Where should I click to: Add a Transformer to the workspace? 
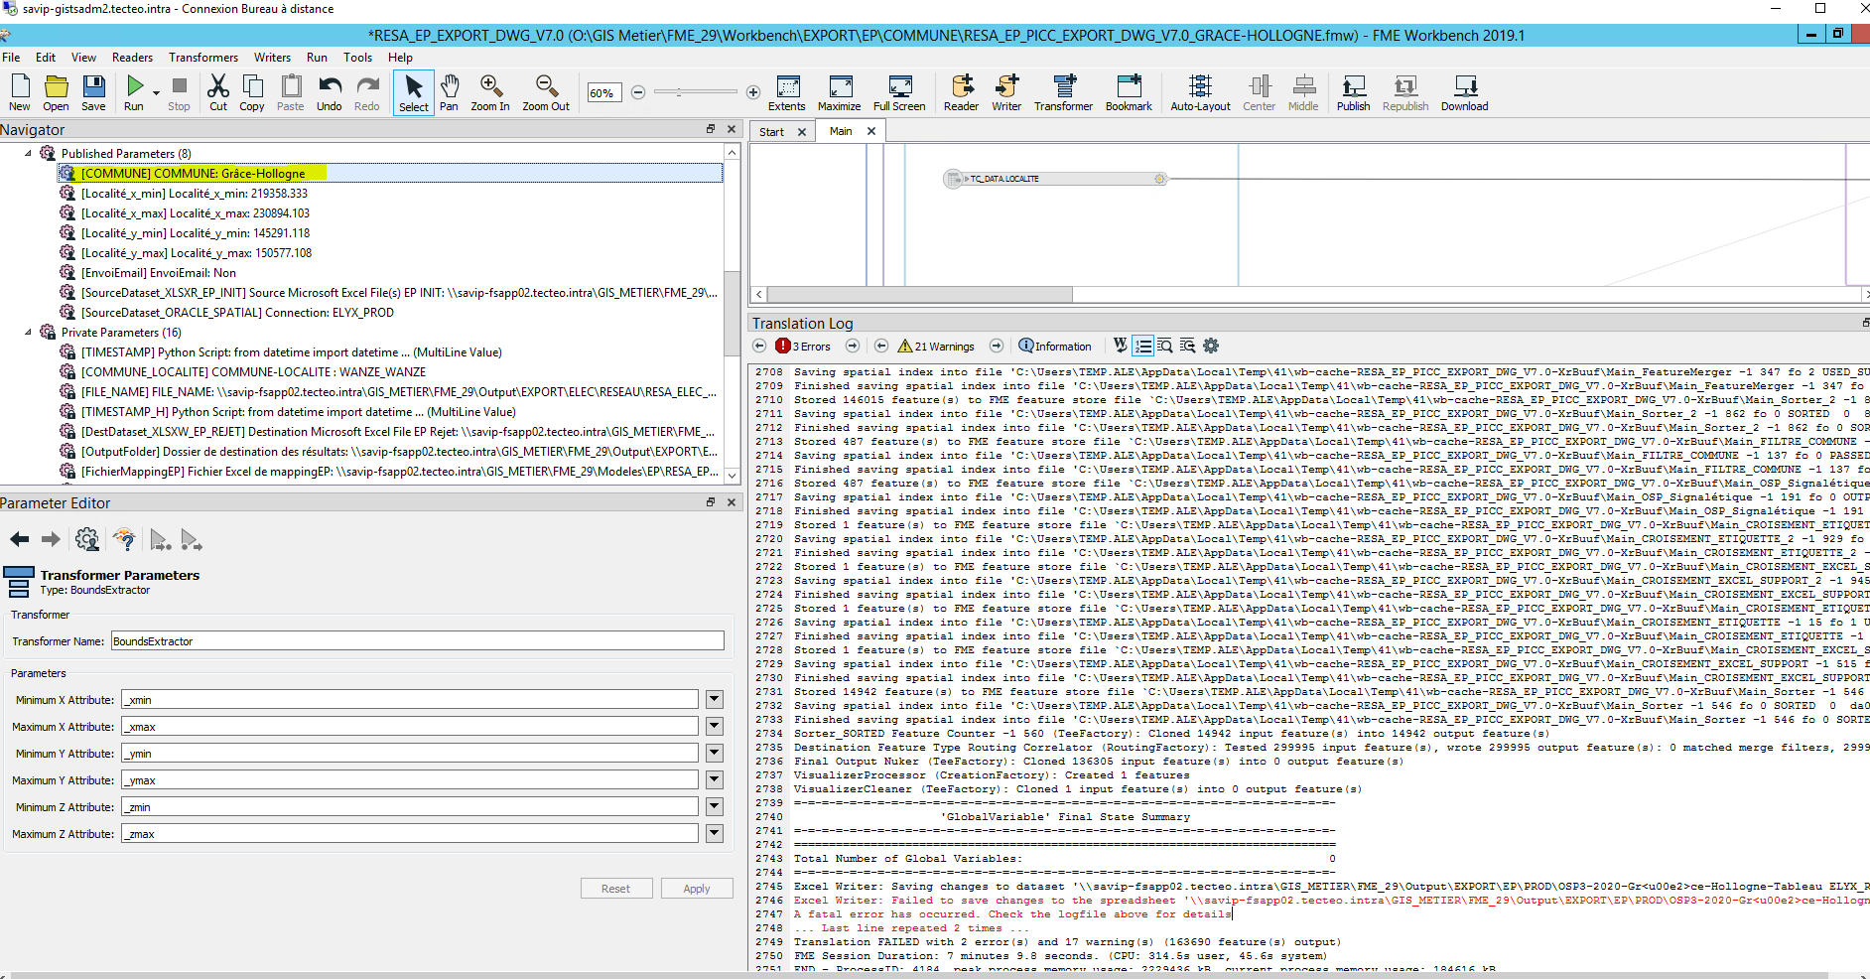pos(1063,92)
